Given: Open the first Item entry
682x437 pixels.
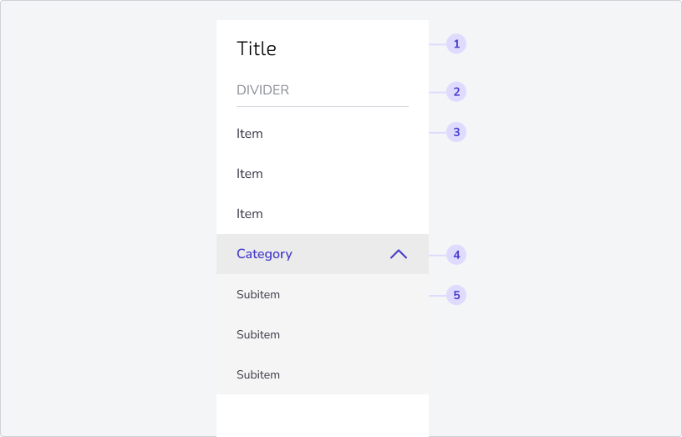Looking at the screenshot, I should [x=323, y=134].
